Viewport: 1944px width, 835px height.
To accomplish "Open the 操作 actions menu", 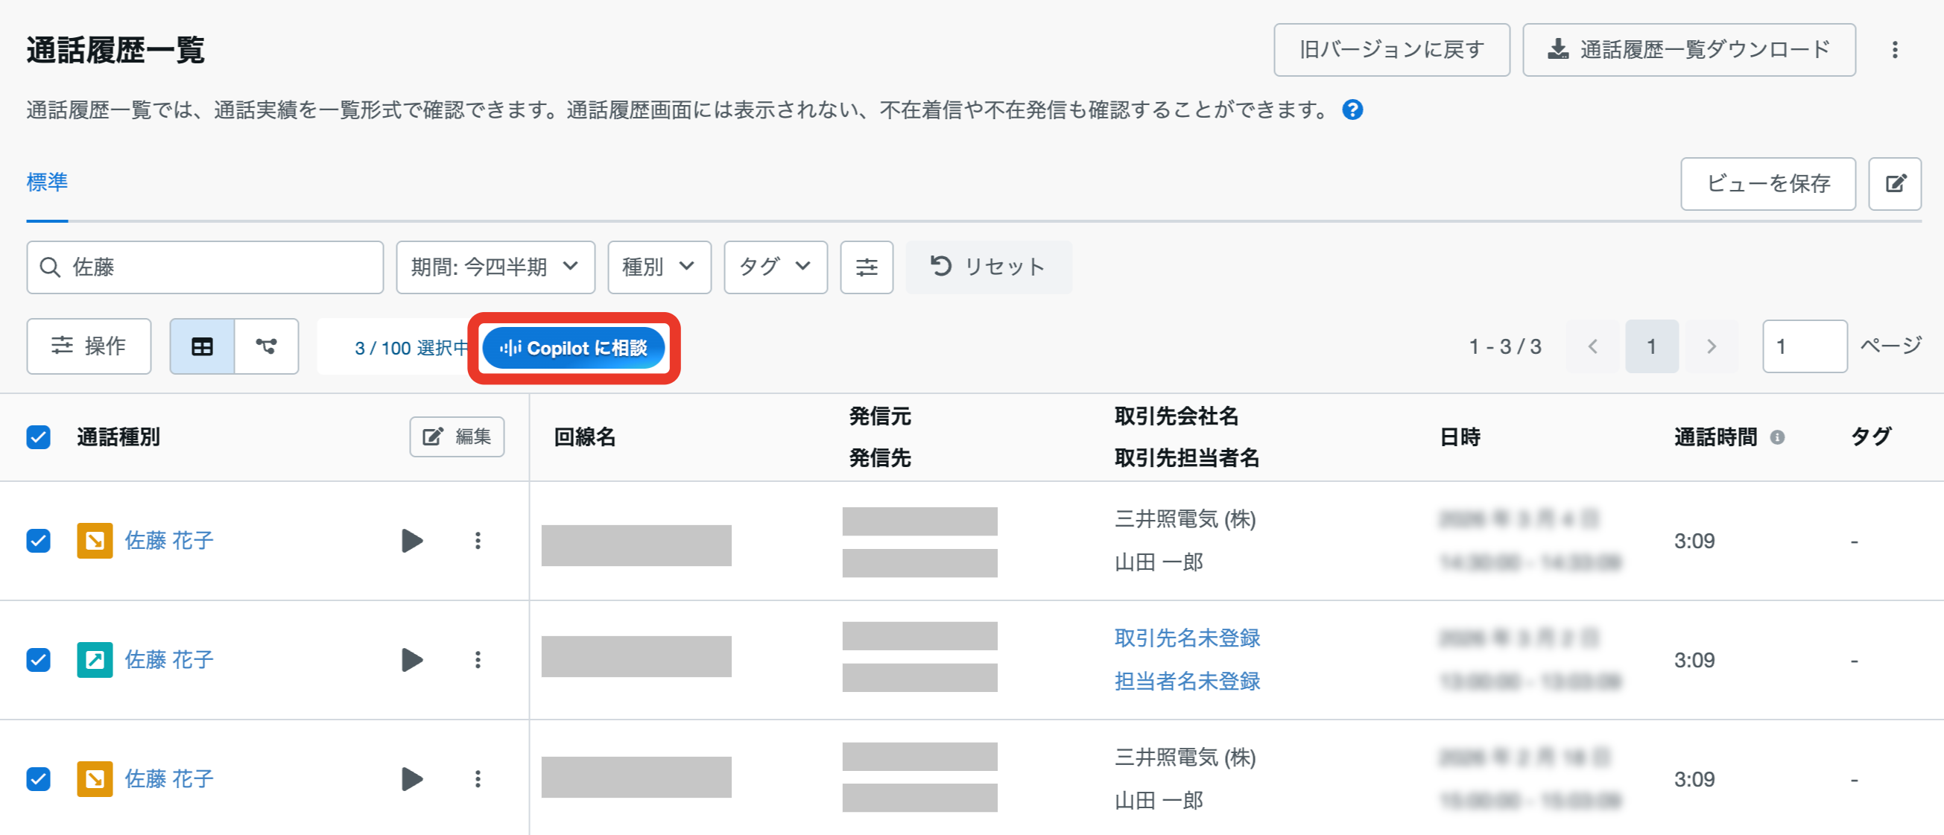I will coord(89,346).
